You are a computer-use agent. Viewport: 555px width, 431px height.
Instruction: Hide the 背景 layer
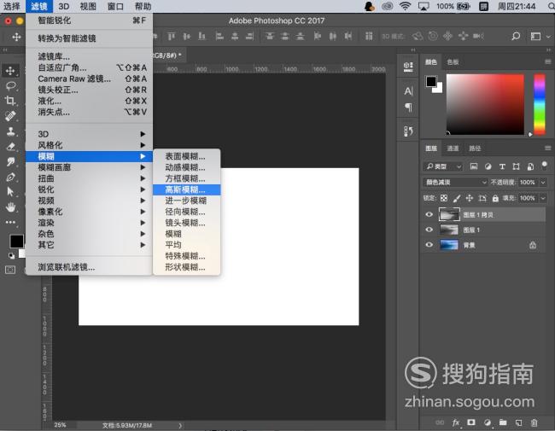pyautogui.click(x=429, y=245)
